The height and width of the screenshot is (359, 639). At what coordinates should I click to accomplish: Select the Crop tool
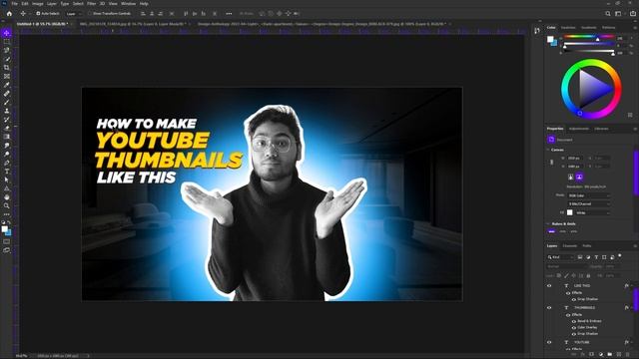[x=7, y=68]
